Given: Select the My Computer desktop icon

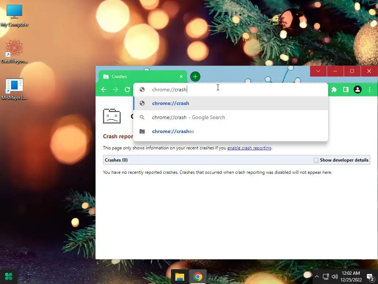Looking at the screenshot, I should pos(14,16).
